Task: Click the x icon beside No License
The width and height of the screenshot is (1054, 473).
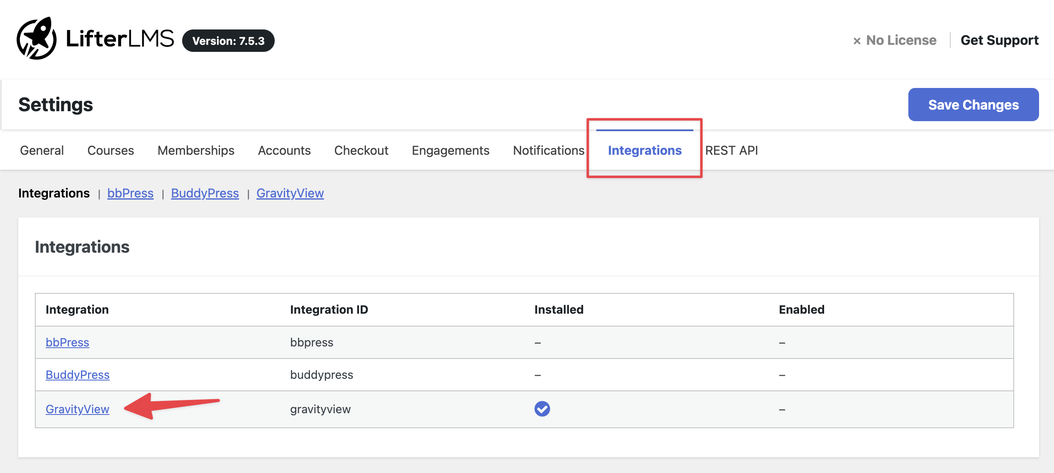Action: [x=857, y=41]
